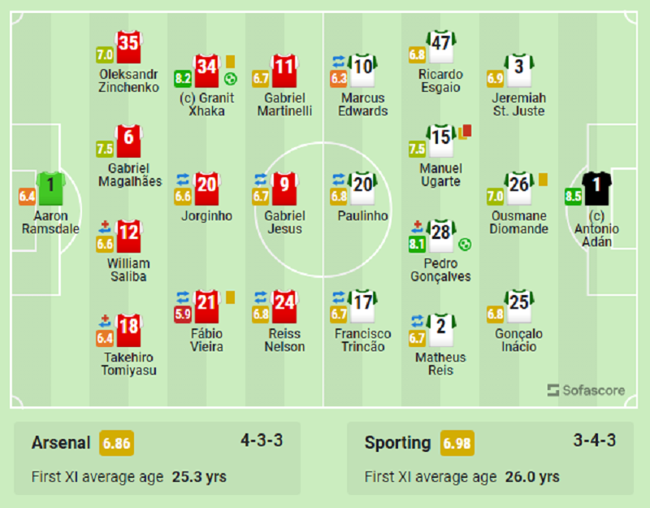Screen dimensions: 650x508
Task: Click the substitution arrows beside Marcus Edwards
Action: point(339,61)
